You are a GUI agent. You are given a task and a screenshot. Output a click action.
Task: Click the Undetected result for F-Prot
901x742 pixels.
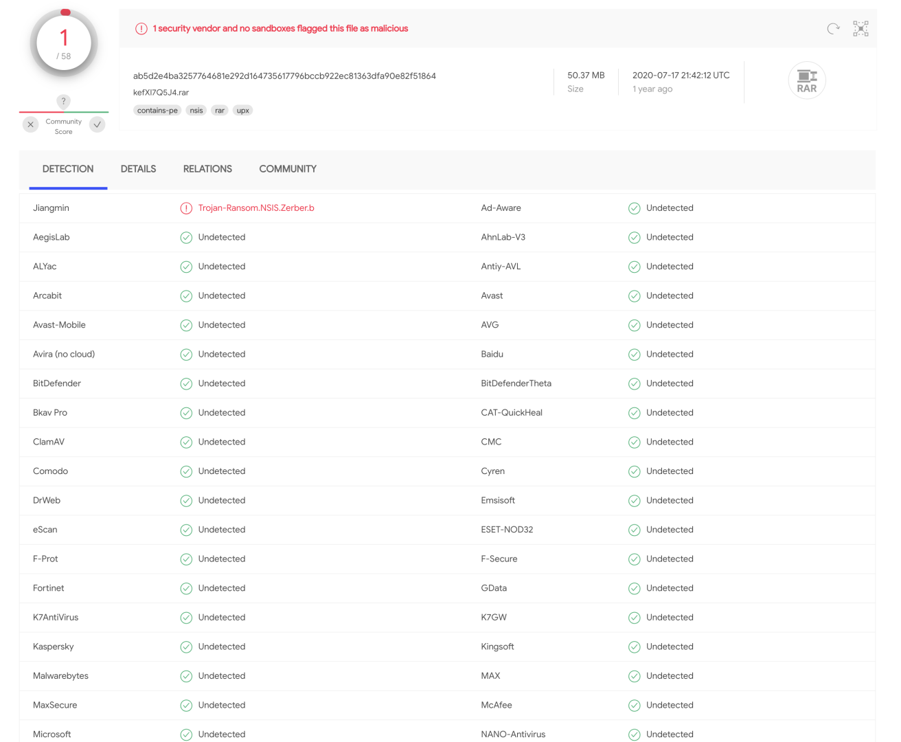coord(222,559)
